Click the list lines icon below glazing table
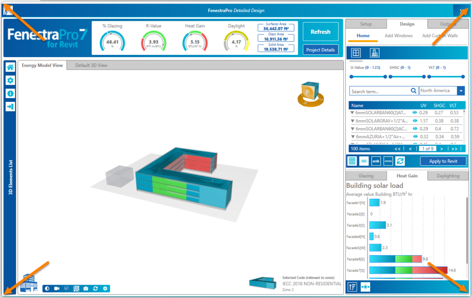This screenshot has height=298, width=472. tap(352, 161)
